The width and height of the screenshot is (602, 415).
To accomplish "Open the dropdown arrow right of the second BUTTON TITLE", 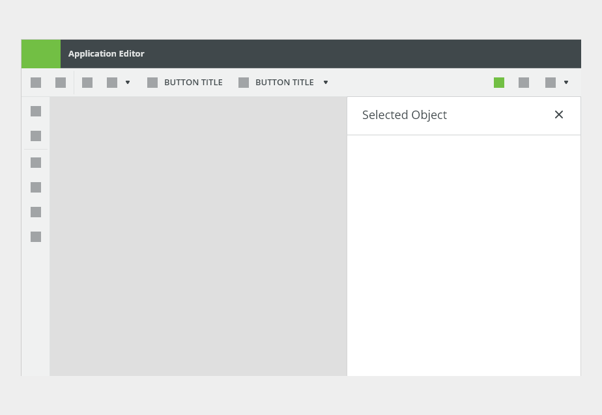I will tap(326, 83).
